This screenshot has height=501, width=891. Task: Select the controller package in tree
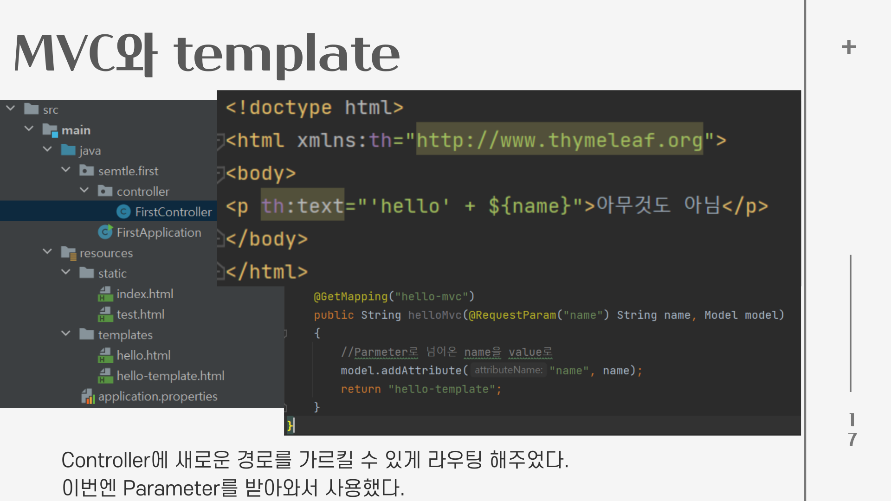[x=142, y=192]
